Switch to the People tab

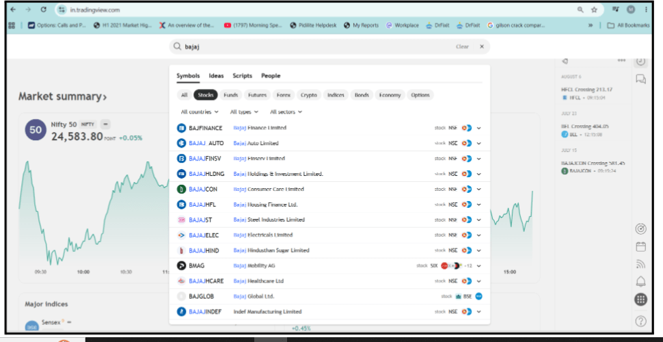[271, 76]
